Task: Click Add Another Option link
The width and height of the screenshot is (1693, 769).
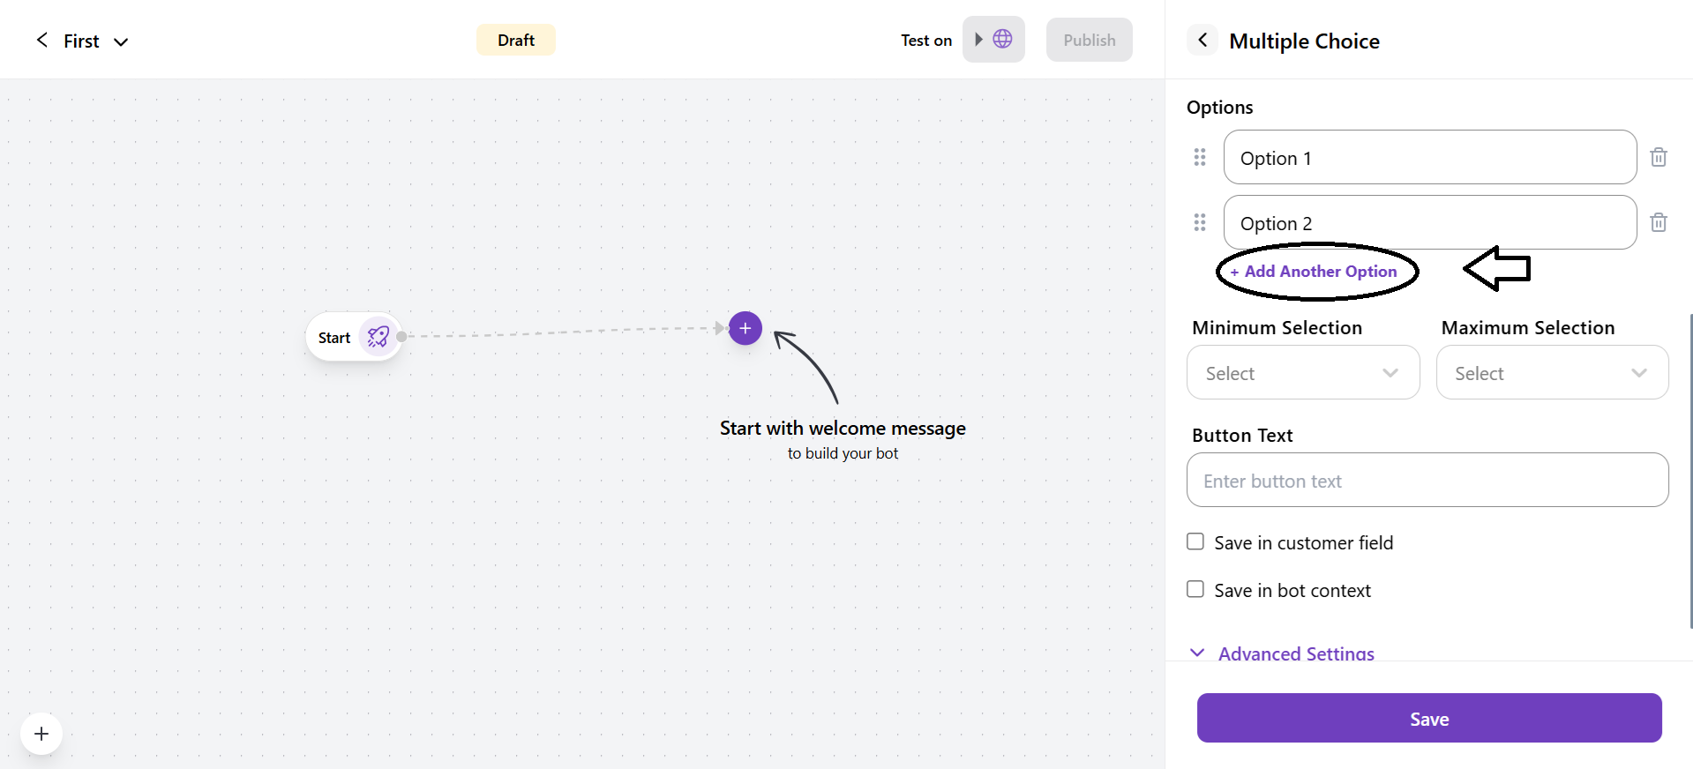Action: 1315,272
